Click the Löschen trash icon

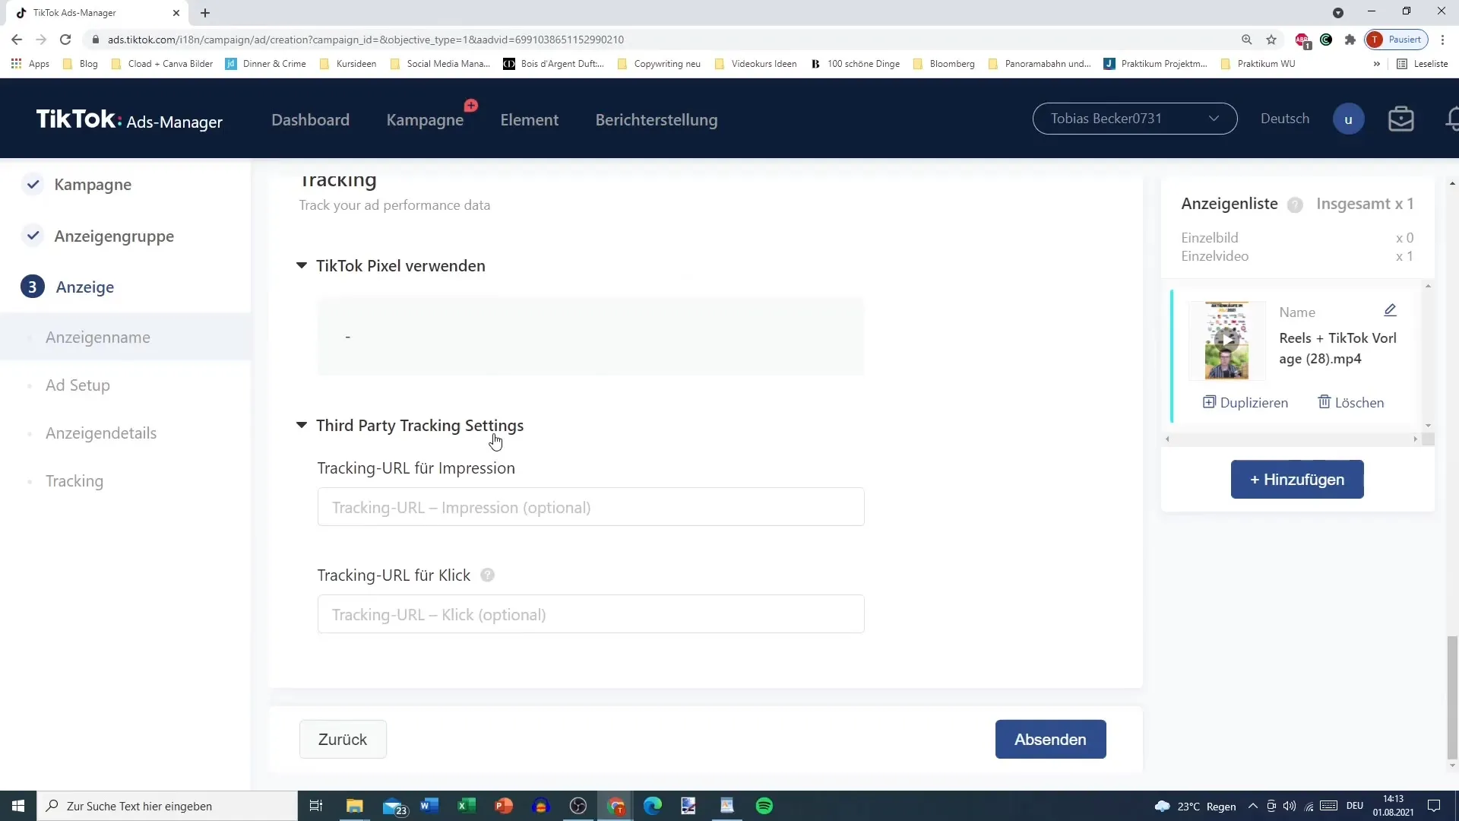[x=1324, y=402]
